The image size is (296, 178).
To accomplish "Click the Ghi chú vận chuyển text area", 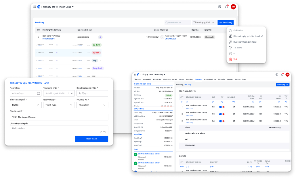I will 59,130.
